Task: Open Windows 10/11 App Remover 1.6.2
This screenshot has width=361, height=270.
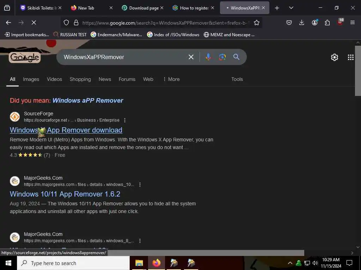Action: pos(65,194)
